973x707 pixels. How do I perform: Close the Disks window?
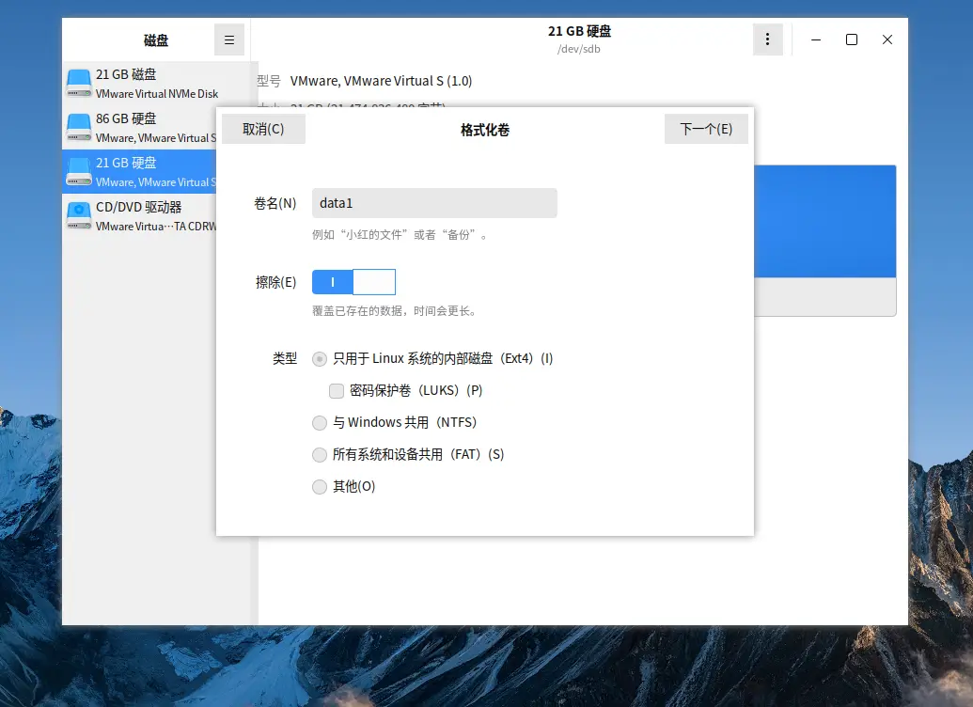(x=887, y=39)
